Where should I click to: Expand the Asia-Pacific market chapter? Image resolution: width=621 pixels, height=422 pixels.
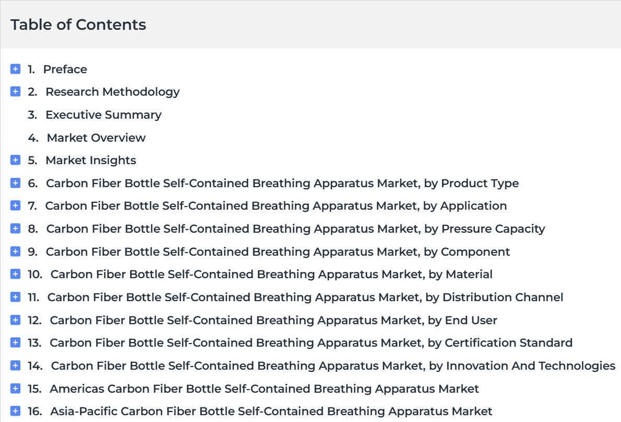click(15, 412)
